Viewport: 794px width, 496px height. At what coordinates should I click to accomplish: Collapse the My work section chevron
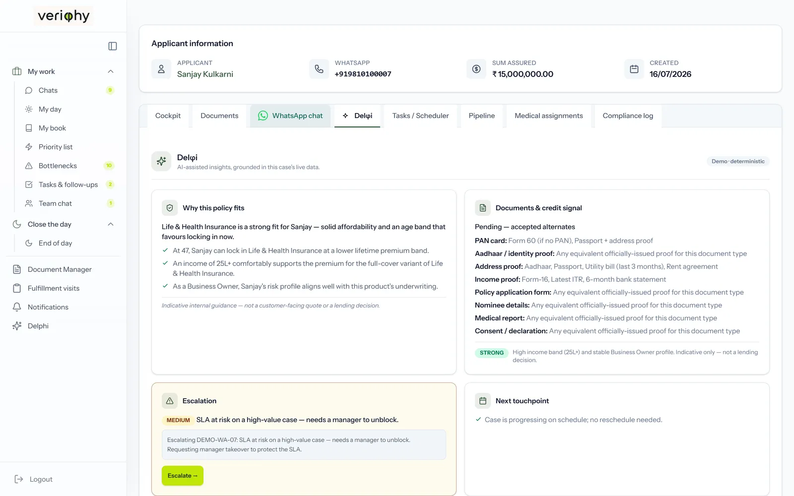[x=111, y=71]
